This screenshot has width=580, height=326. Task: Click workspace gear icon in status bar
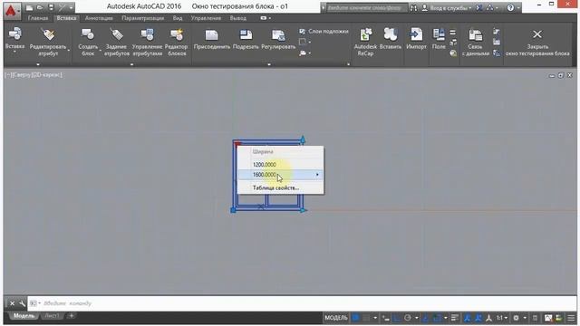pos(516,318)
